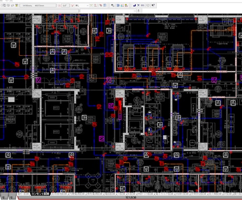Click the 0.0° angle input field
The height and width of the screenshot is (200, 242).
click(65, 5)
